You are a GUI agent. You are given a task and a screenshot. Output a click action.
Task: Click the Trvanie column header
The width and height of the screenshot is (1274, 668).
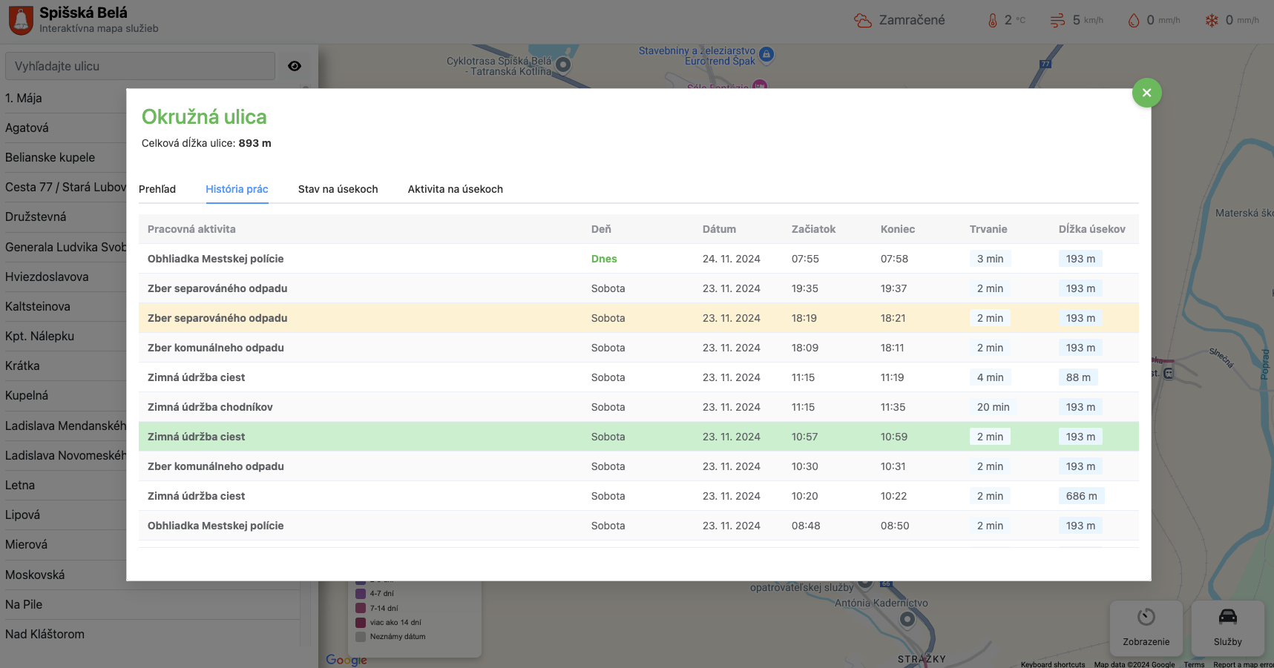988,229
